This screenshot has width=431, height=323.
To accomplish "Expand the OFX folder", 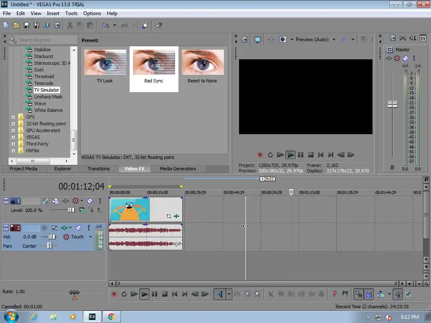I will click(13, 117).
